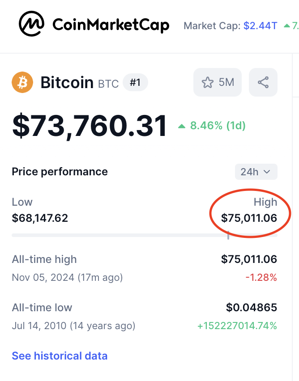Click the All-time high price value
The height and width of the screenshot is (381, 299).
tap(249, 259)
